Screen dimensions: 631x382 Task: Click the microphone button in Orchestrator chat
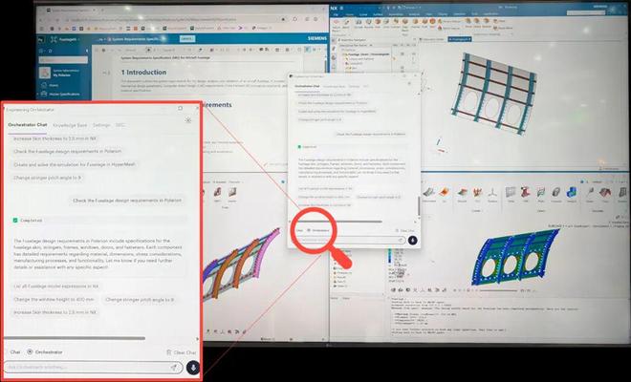pos(193,367)
